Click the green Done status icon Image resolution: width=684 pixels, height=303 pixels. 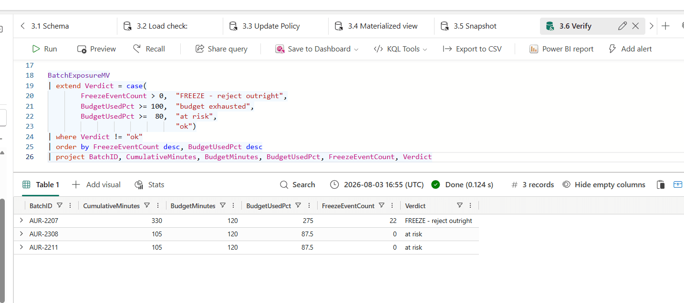(435, 185)
